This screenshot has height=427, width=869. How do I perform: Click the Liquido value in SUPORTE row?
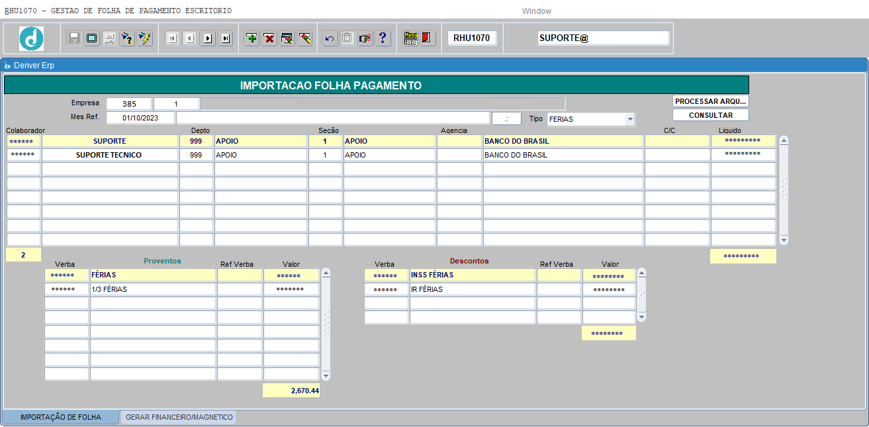(x=743, y=141)
